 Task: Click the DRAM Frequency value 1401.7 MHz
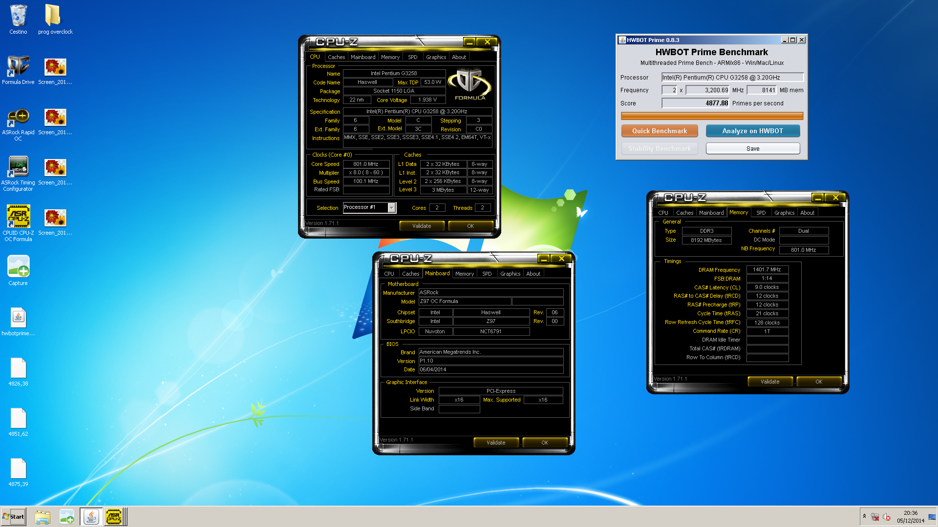[x=767, y=269]
